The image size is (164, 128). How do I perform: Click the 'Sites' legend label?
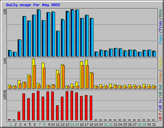(160, 77)
